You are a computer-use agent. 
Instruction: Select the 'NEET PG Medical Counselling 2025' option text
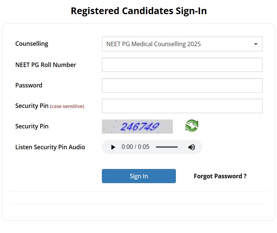(x=154, y=44)
